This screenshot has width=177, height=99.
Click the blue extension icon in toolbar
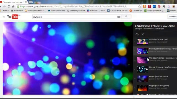click(154, 7)
